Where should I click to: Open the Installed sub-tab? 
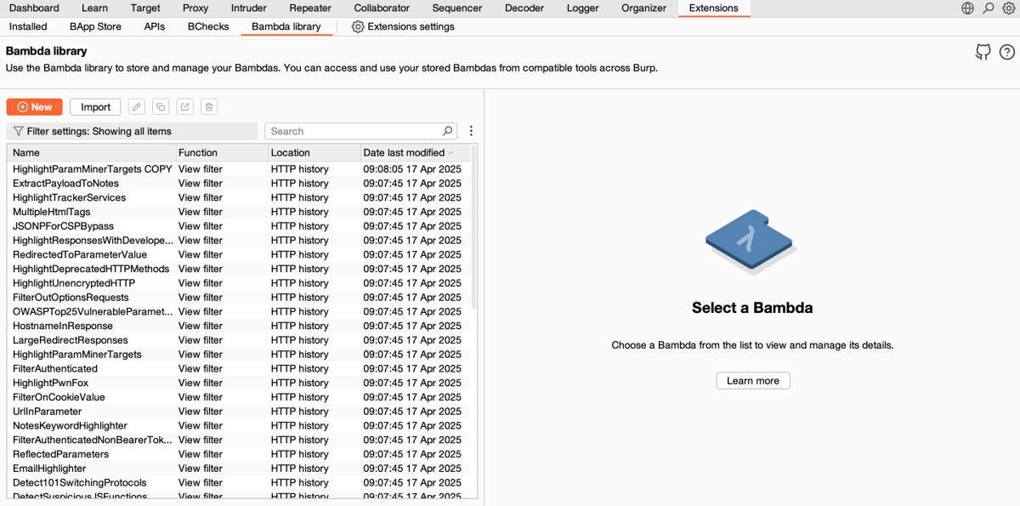tap(28, 26)
